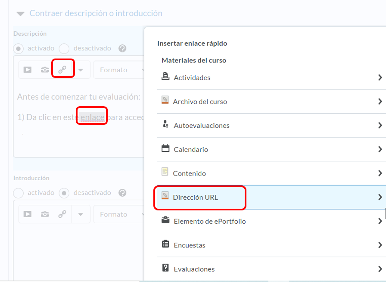Click the insert media icon in Introducción toolbar

tap(28, 214)
